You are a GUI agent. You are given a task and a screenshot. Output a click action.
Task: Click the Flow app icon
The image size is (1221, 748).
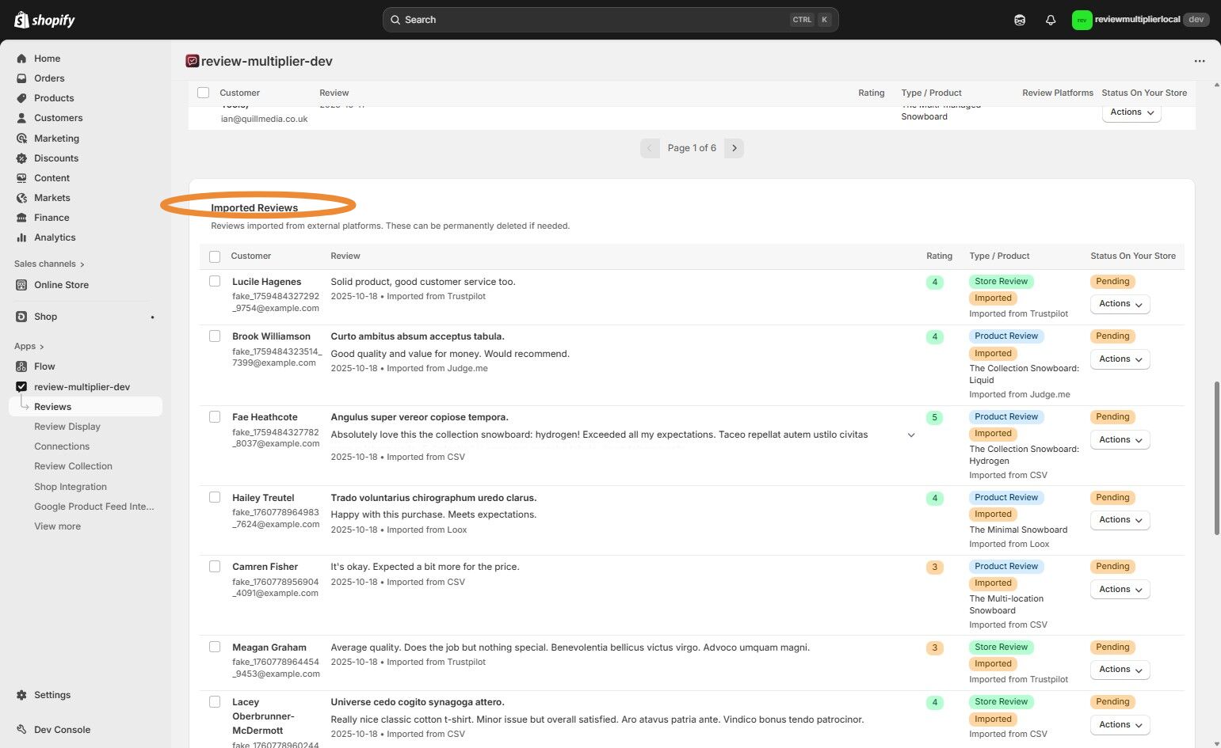[x=21, y=366]
